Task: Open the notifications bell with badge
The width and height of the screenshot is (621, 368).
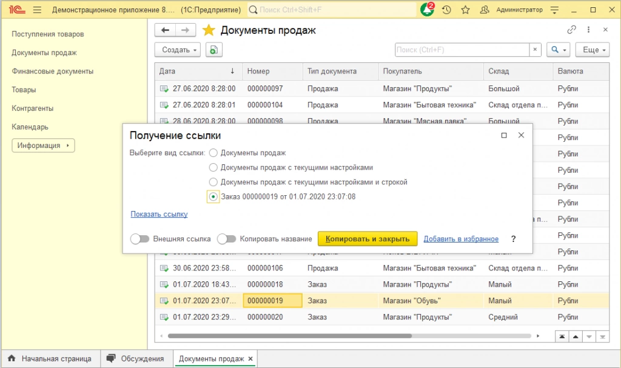Action: [x=428, y=10]
